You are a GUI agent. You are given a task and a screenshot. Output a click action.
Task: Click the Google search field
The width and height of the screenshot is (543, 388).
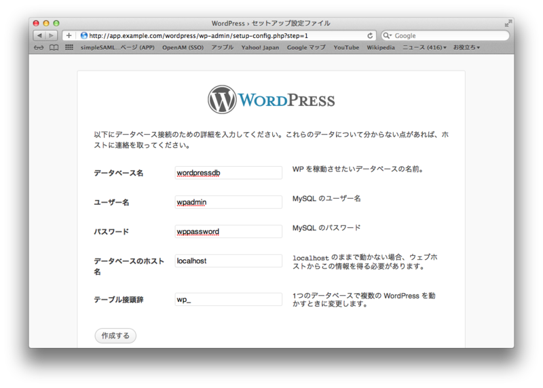[x=445, y=36]
